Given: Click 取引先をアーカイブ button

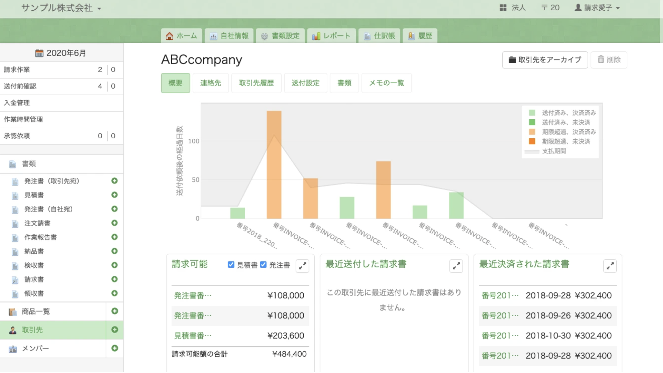Looking at the screenshot, I should point(545,60).
